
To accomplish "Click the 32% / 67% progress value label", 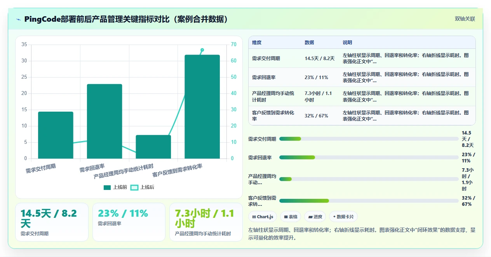I will (x=468, y=201).
